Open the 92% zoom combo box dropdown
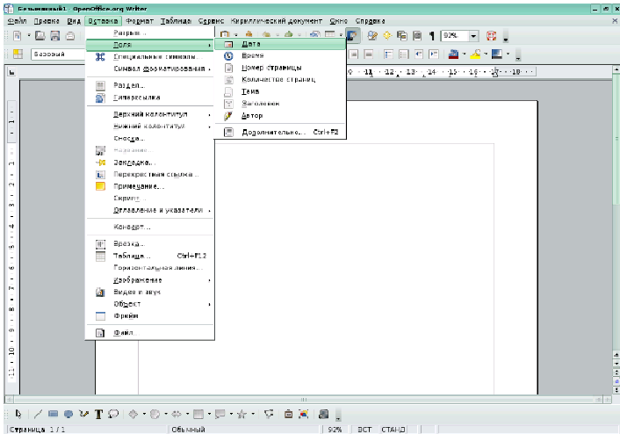 pyautogui.click(x=473, y=36)
